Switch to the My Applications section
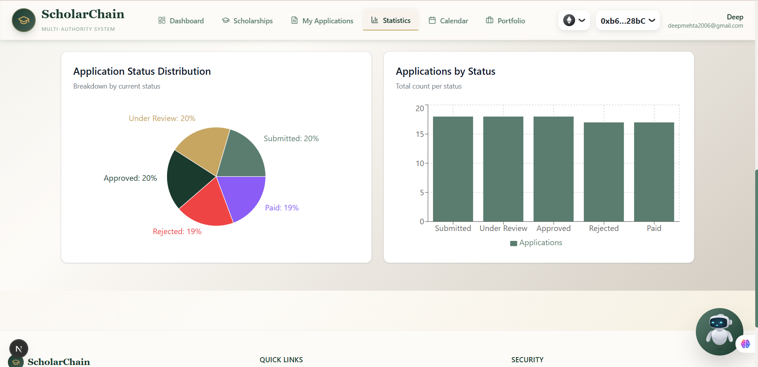The width and height of the screenshot is (758, 367). (x=327, y=20)
